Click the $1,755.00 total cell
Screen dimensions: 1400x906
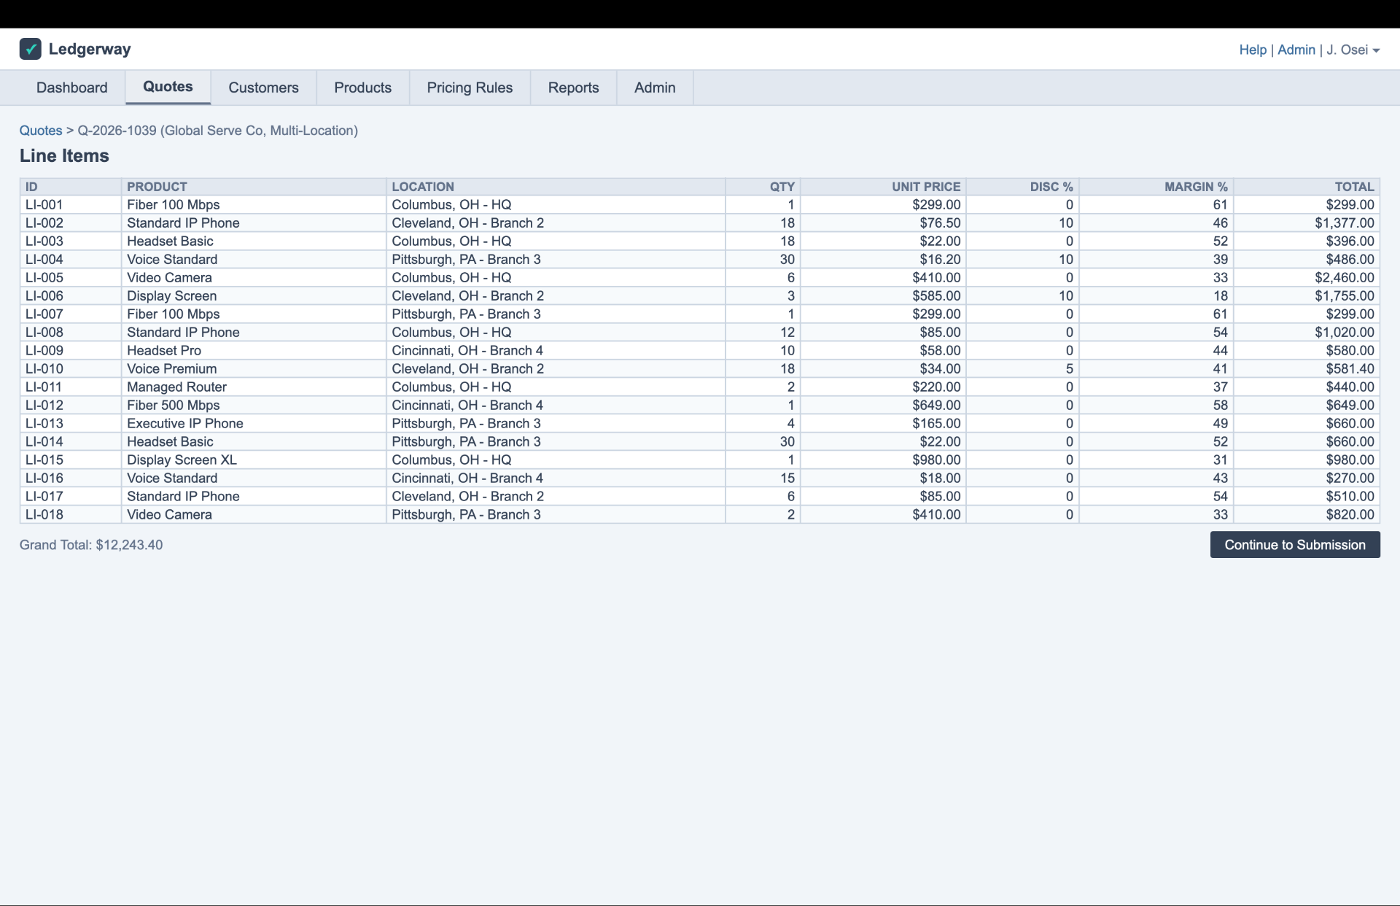click(1306, 296)
